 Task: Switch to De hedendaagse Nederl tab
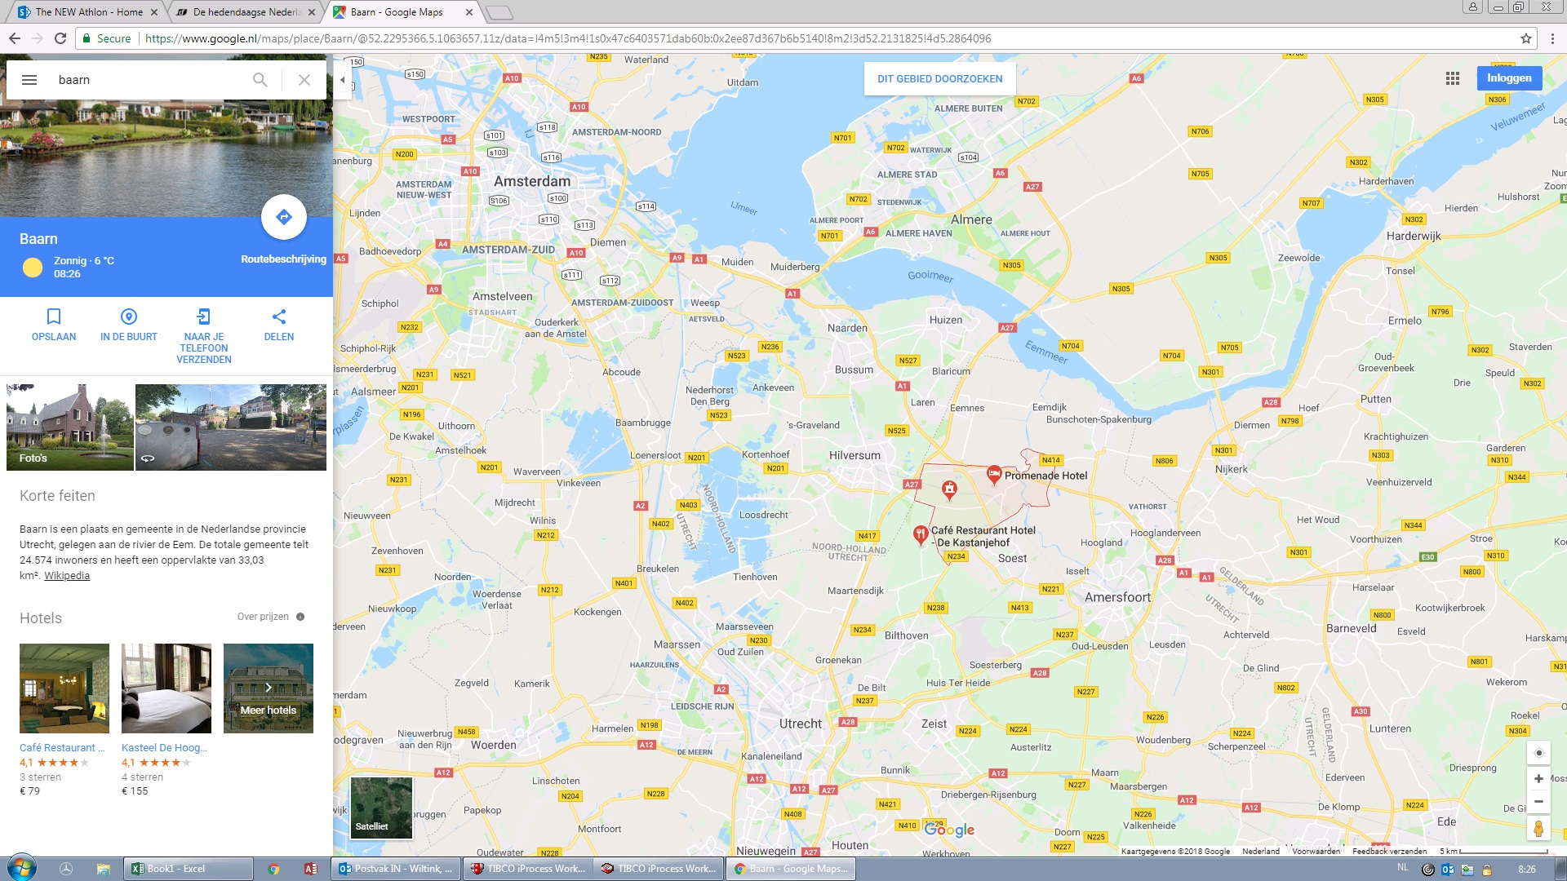(245, 12)
